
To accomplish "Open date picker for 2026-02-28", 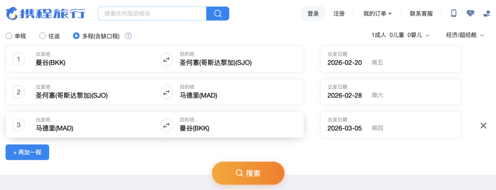I will tap(391, 92).
